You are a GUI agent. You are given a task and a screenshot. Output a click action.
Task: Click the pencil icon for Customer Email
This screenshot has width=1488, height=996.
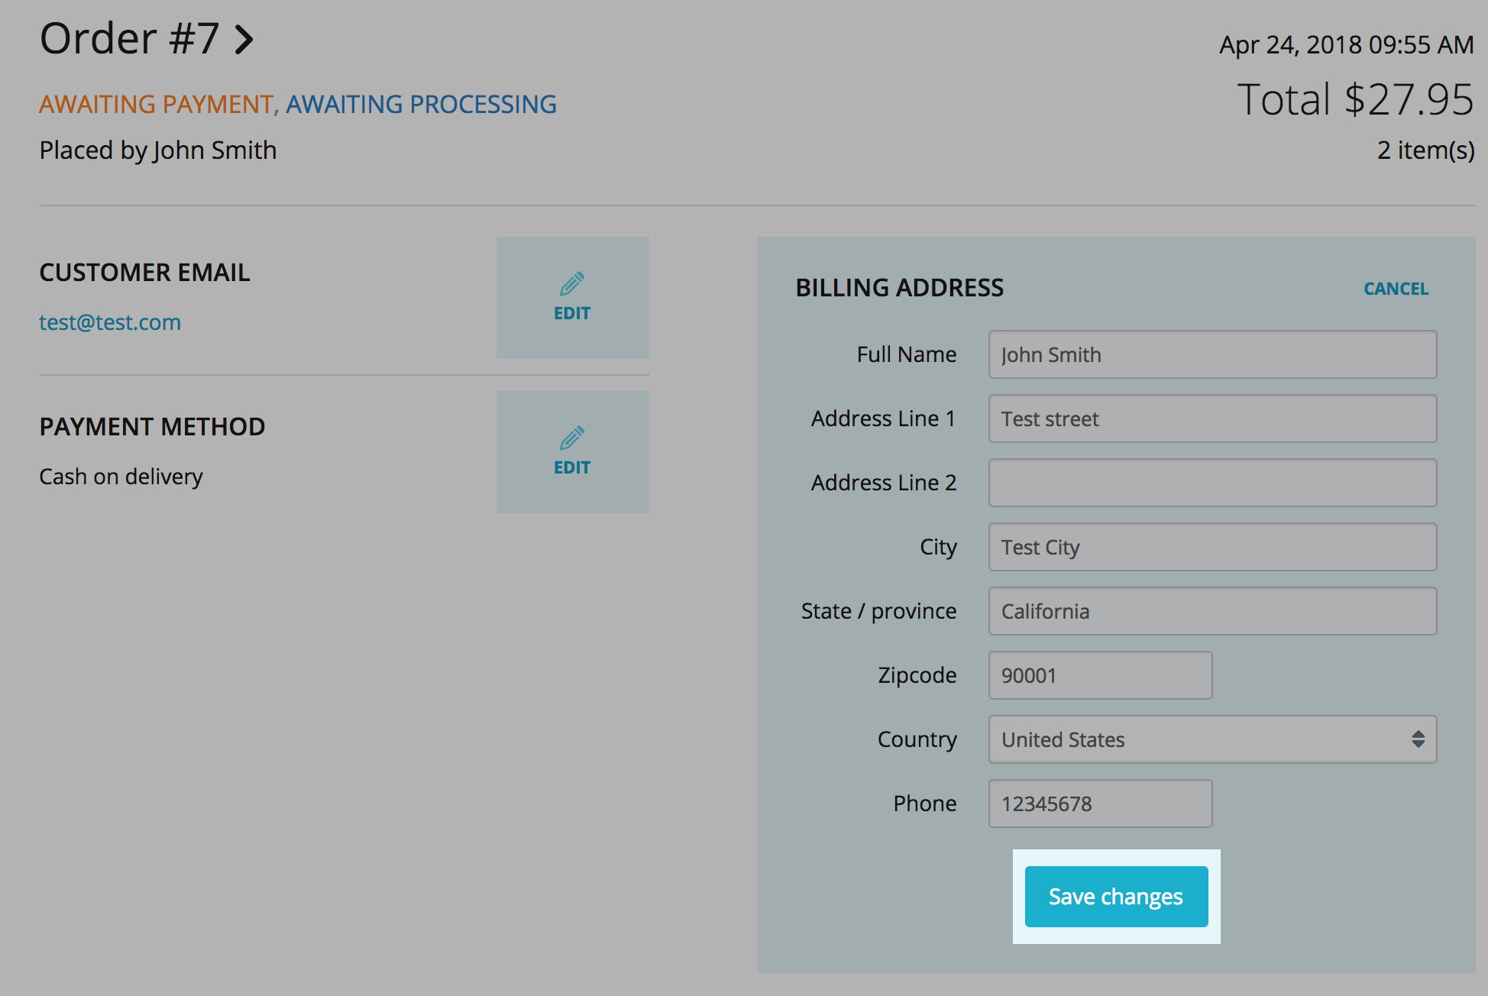click(x=571, y=284)
